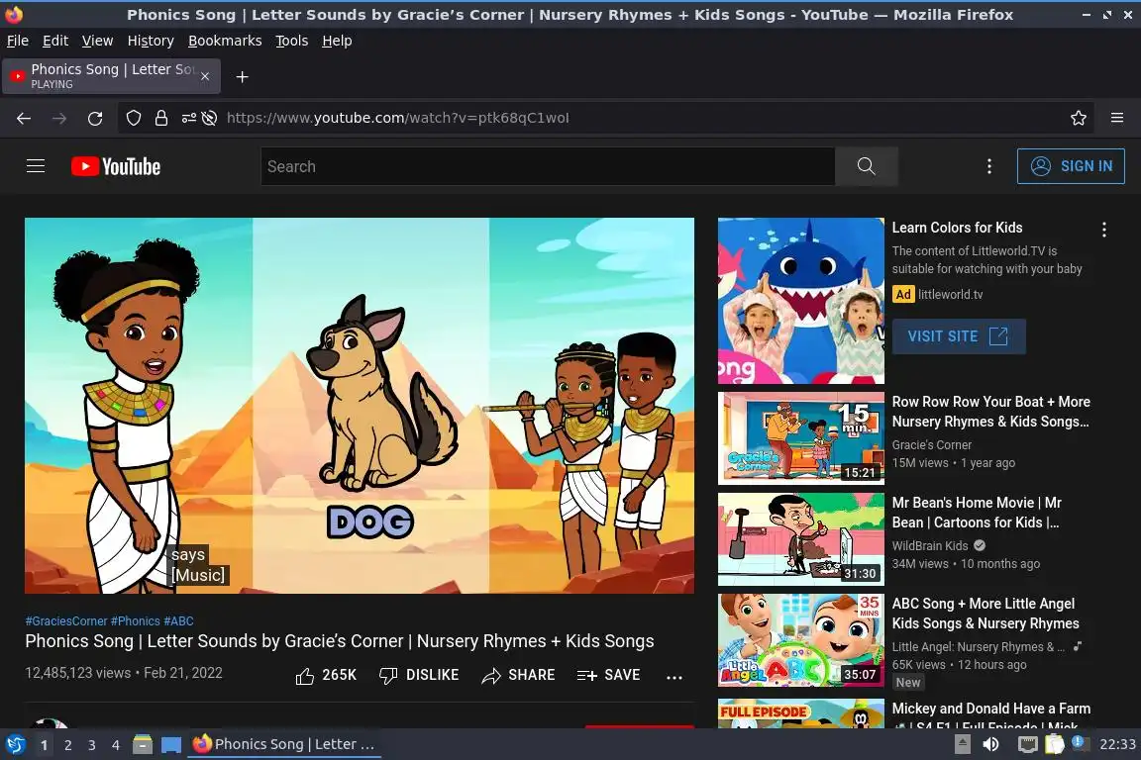The image size is (1141, 760).
Task: Open the View menu
Action: tap(97, 41)
